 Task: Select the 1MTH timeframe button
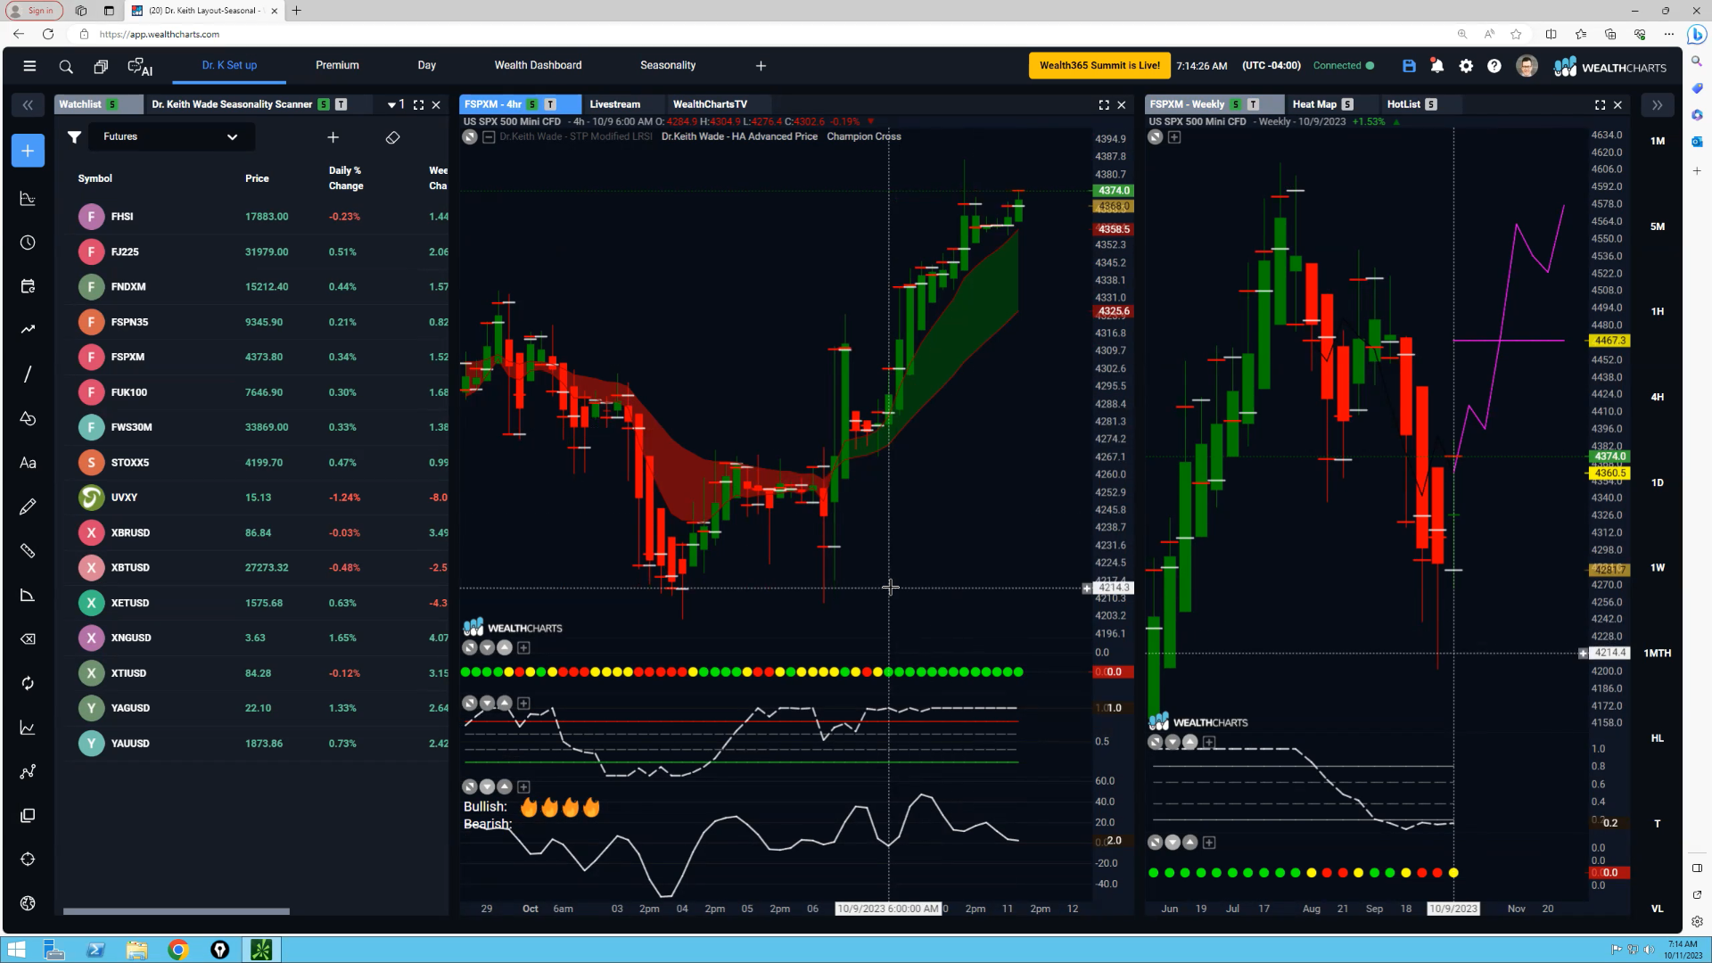coord(1658,654)
